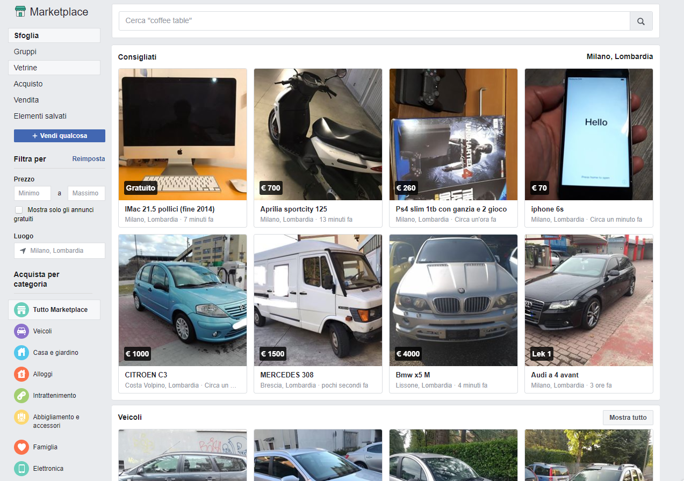Click the magnifying glass search button
684x481 pixels.
pos(641,21)
